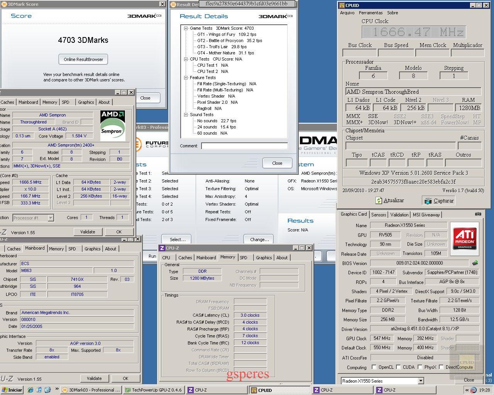Switch to TechPowerUp GPU-Z taskbar button

(x=153, y=390)
